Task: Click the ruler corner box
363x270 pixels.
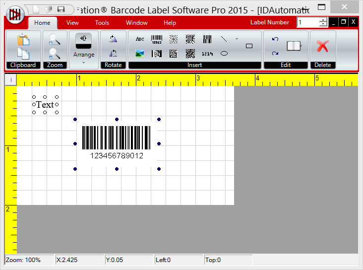Action: tap(11, 80)
